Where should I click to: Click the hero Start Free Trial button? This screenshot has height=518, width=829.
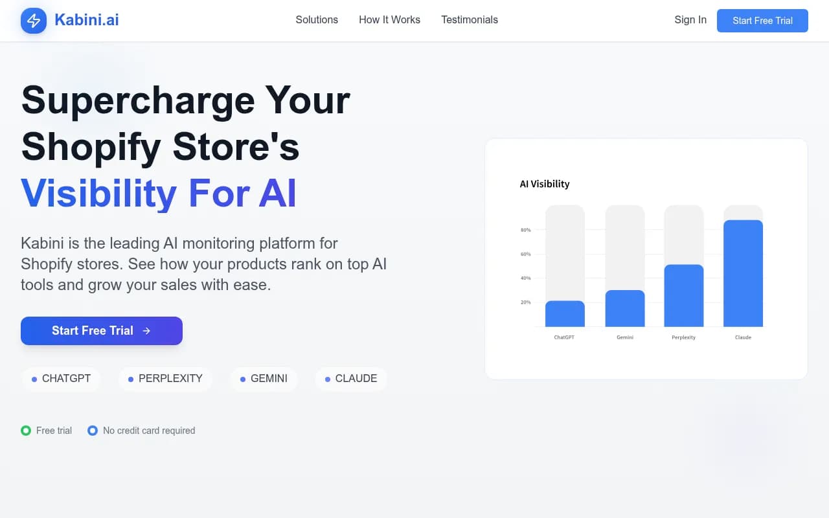tap(102, 331)
